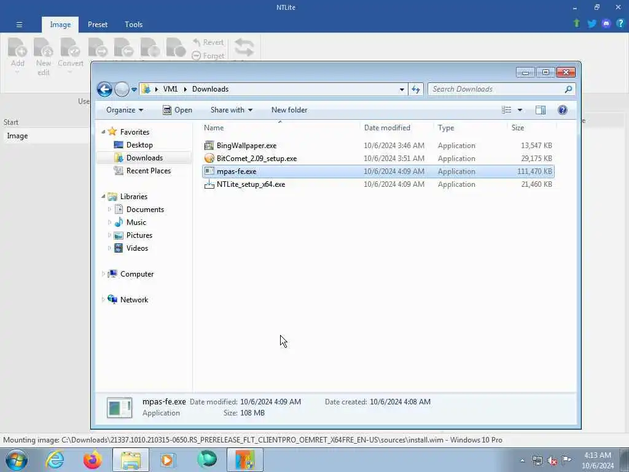
Task: Click the green update arrow icon
Action: coord(577,23)
